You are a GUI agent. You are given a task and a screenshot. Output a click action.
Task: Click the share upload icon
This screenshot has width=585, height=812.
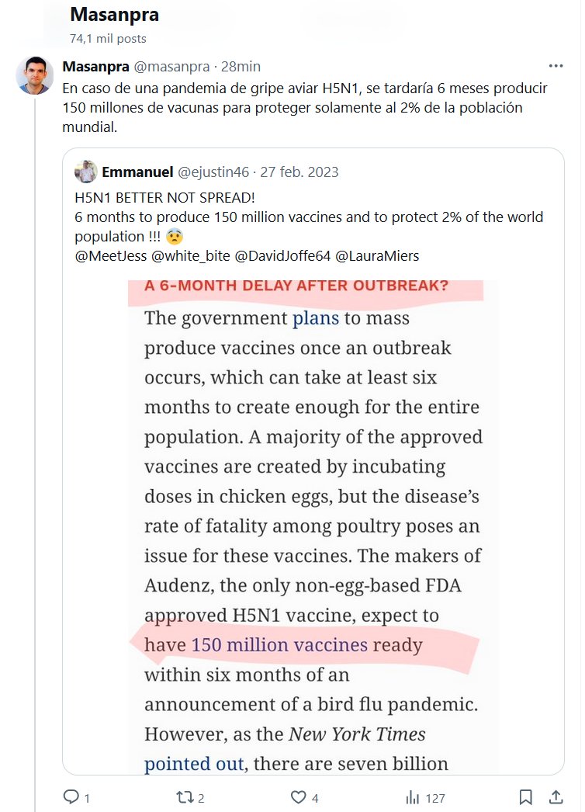coord(556,797)
